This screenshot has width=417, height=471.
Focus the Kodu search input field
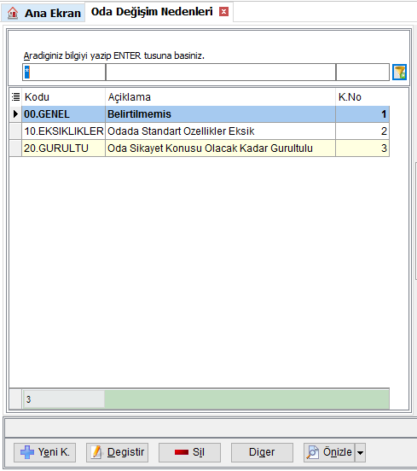(x=64, y=72)
